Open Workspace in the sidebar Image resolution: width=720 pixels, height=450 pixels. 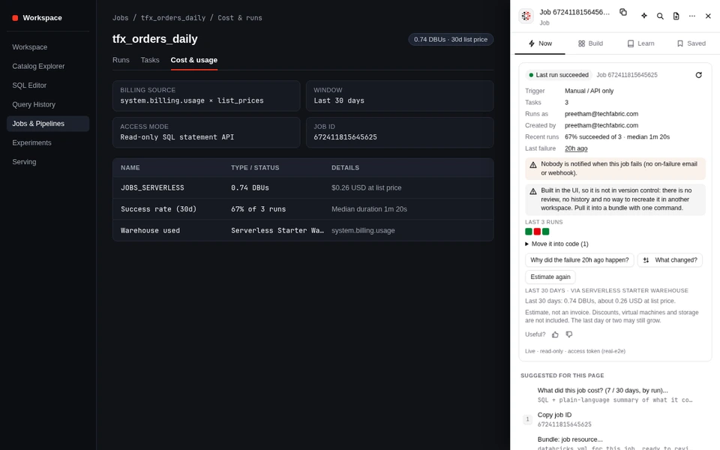[48, 47]
